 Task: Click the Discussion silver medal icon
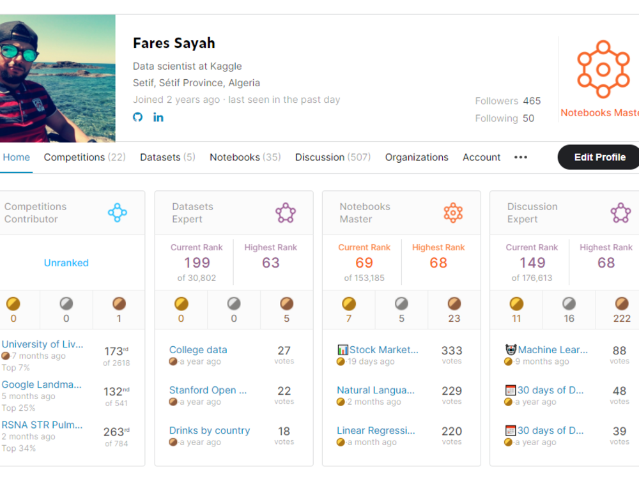pyautogui.click(x=569, y=303)
